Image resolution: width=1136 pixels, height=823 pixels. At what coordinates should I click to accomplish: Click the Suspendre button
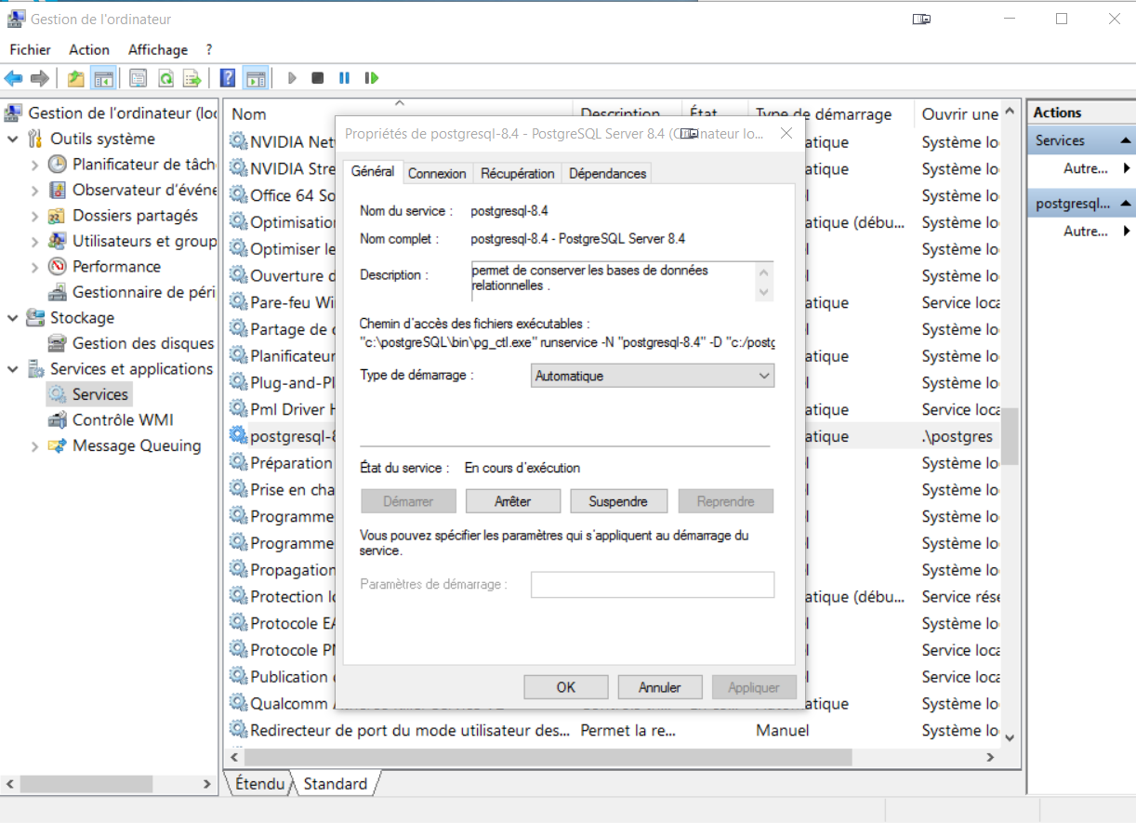pyautogui.click(x=618, y=501)
